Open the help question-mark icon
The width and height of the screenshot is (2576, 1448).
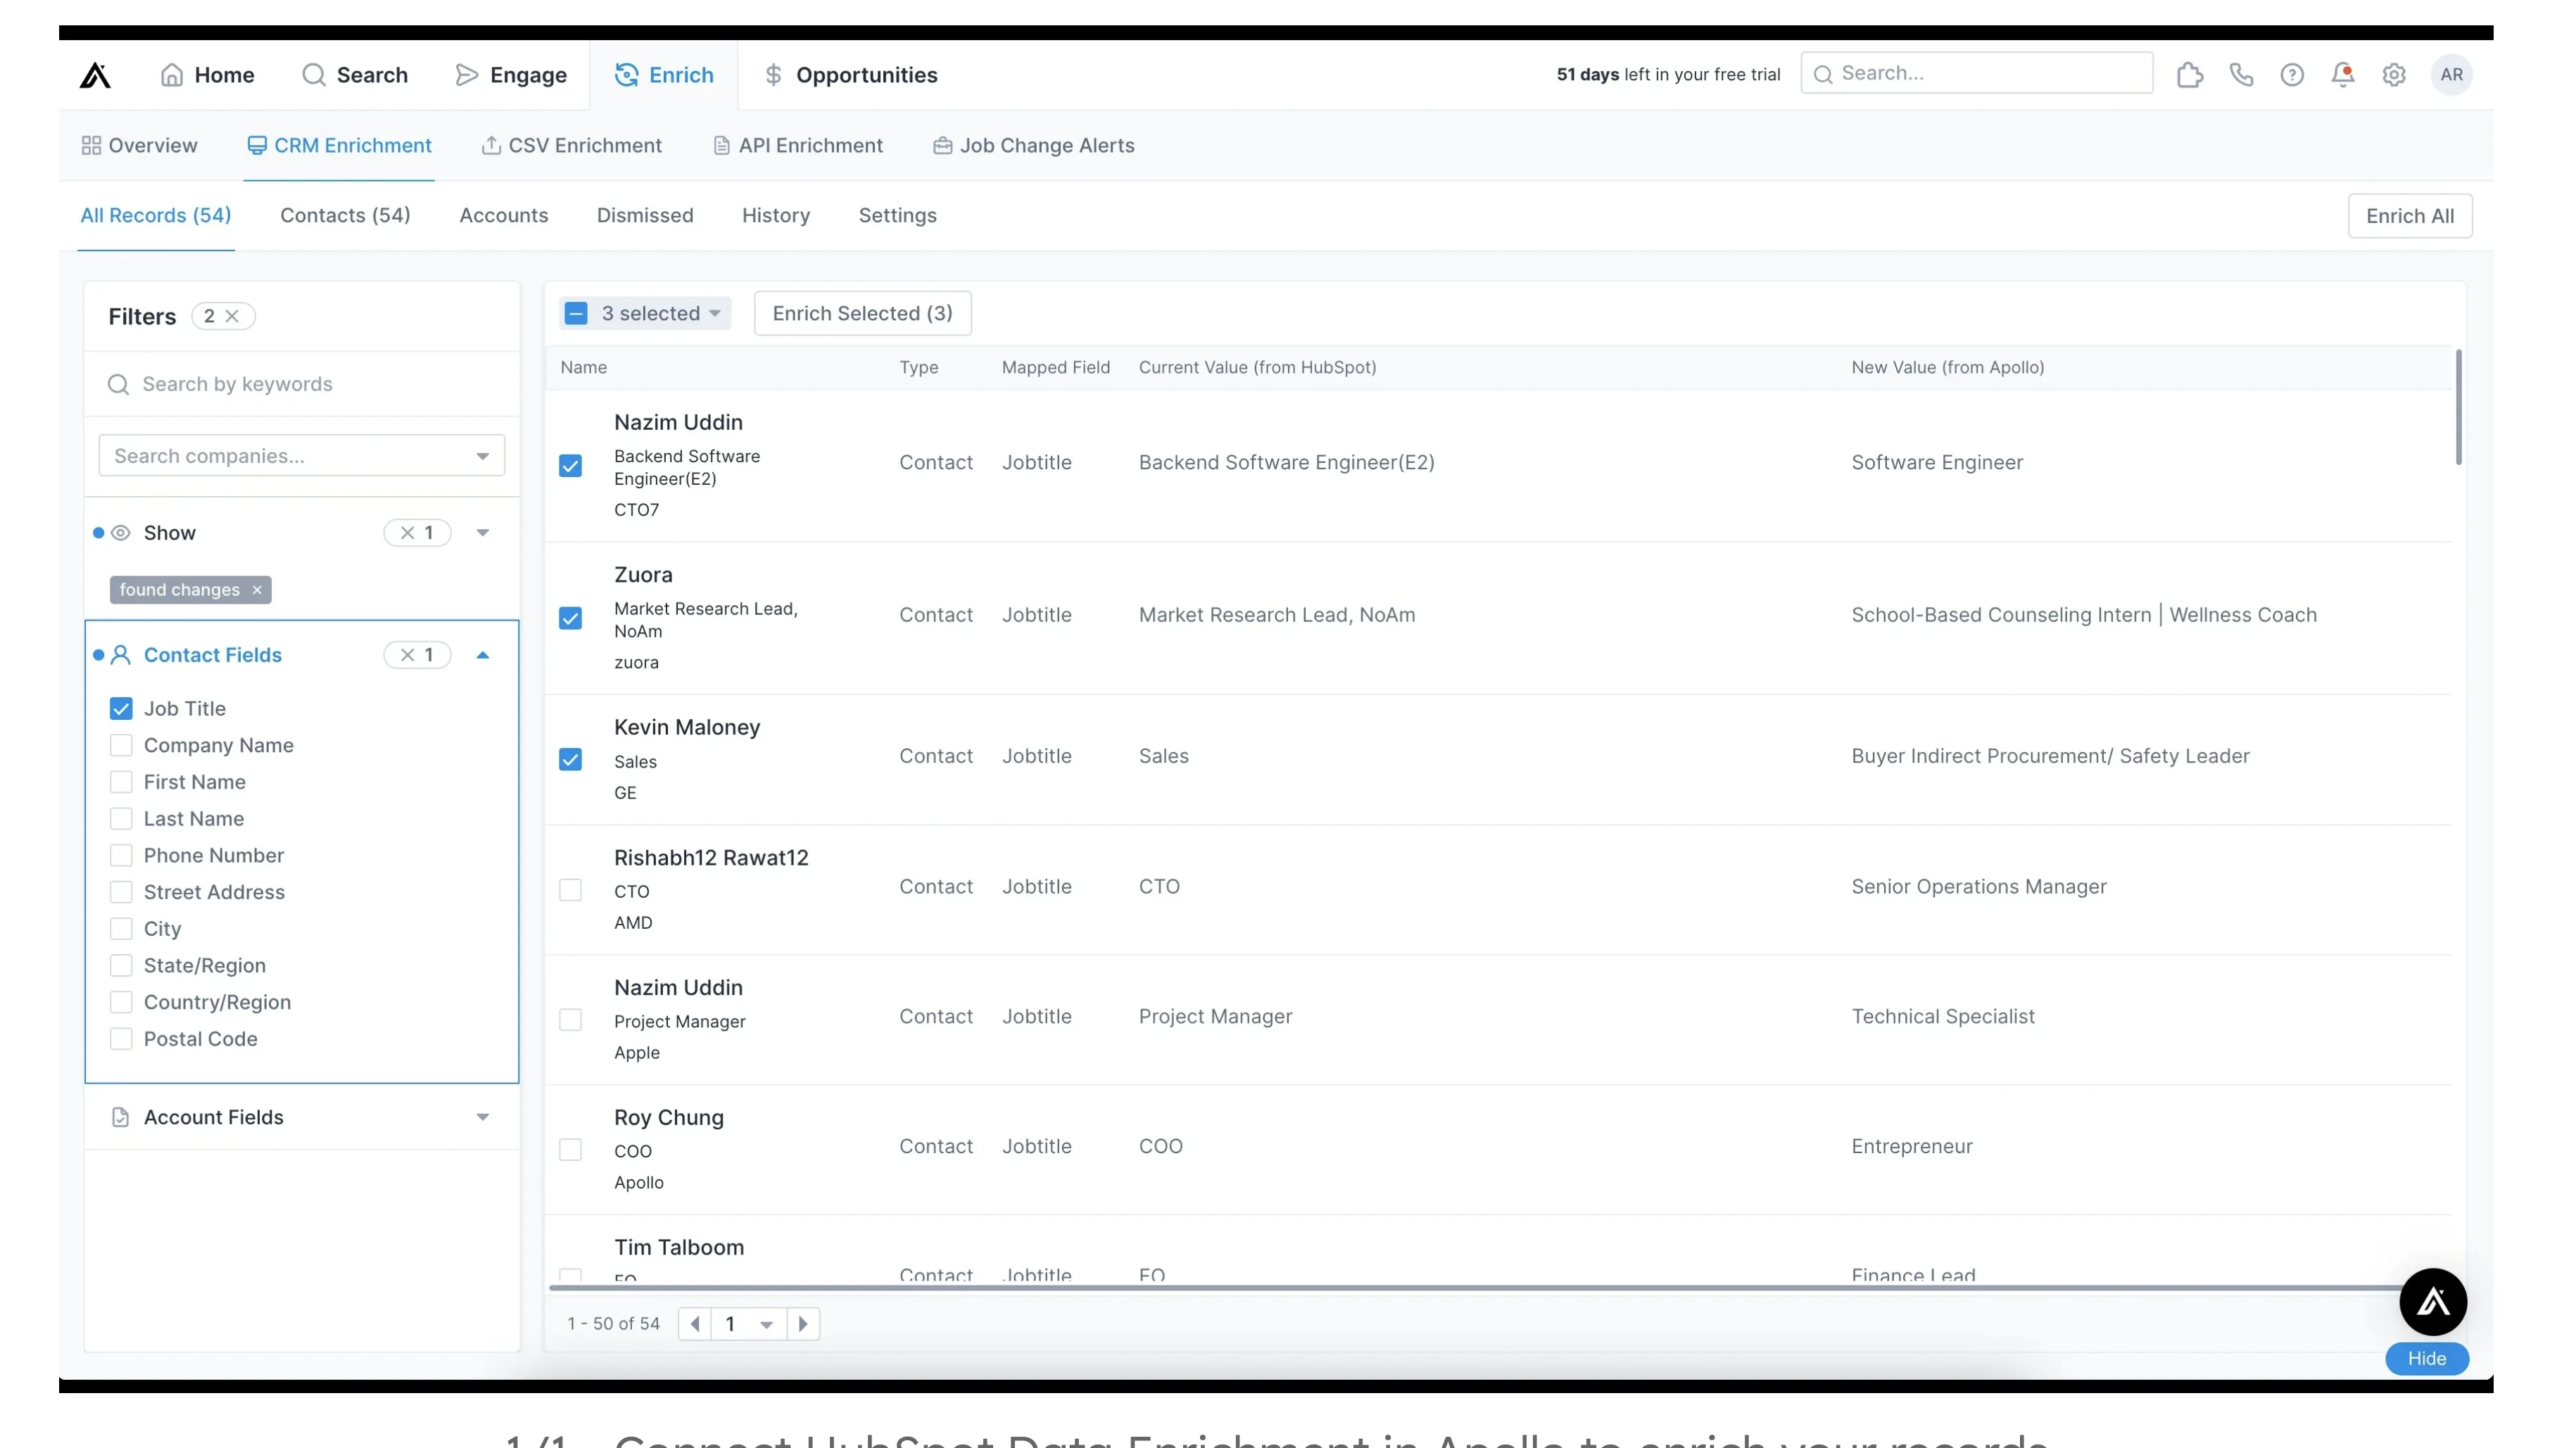tap(2292, 74)
